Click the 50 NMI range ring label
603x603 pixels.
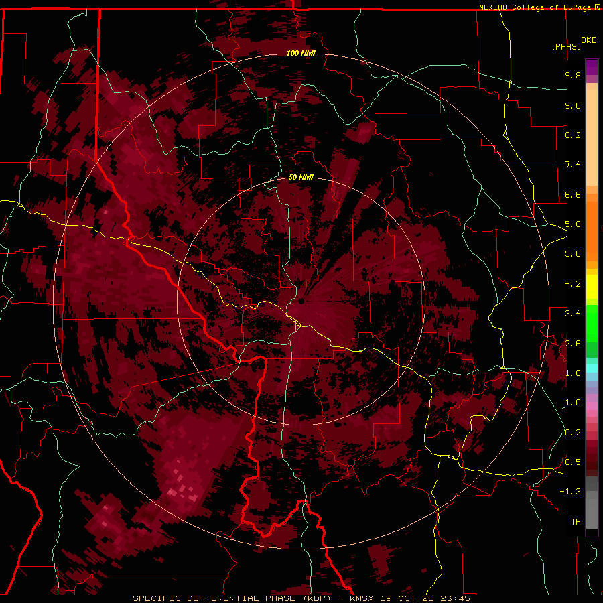[x=301, y=177]
